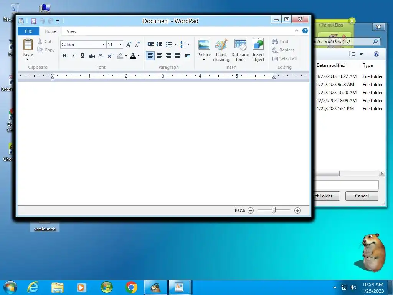The width and height of the screenshot is (393, 295).
Task: Click the Copy icon in Clipboard group
Action: coord(40,50)
